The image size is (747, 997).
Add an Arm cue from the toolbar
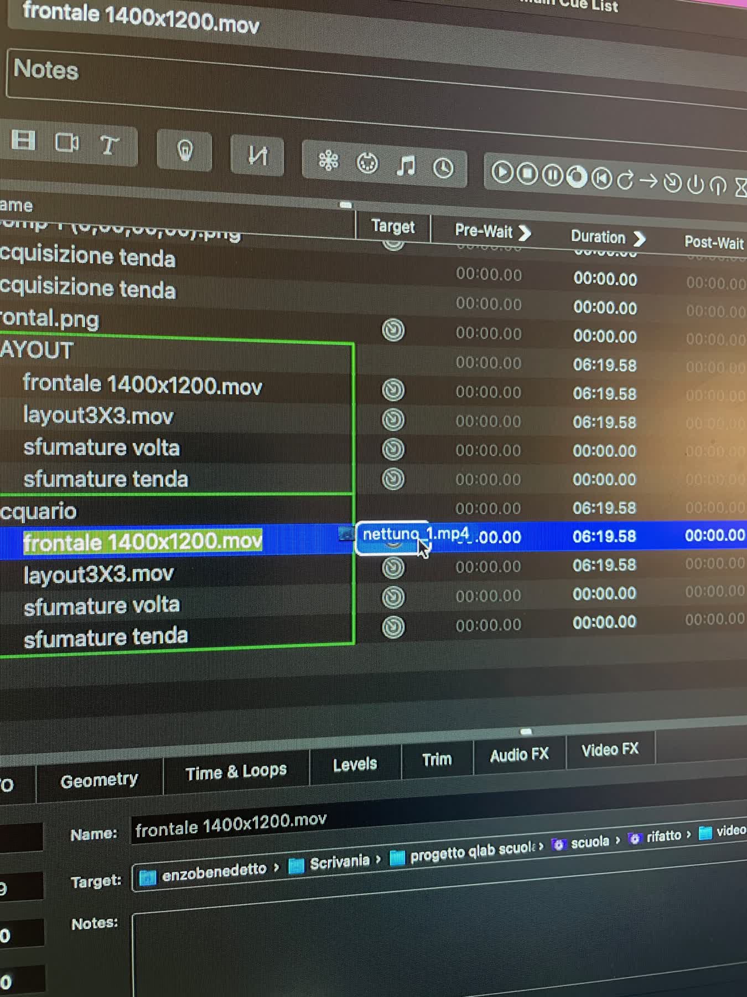[x=695, y=184]
